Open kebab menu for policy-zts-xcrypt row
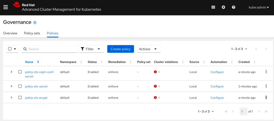Screen dimensions: 274x121 click(x=266, y=98)
